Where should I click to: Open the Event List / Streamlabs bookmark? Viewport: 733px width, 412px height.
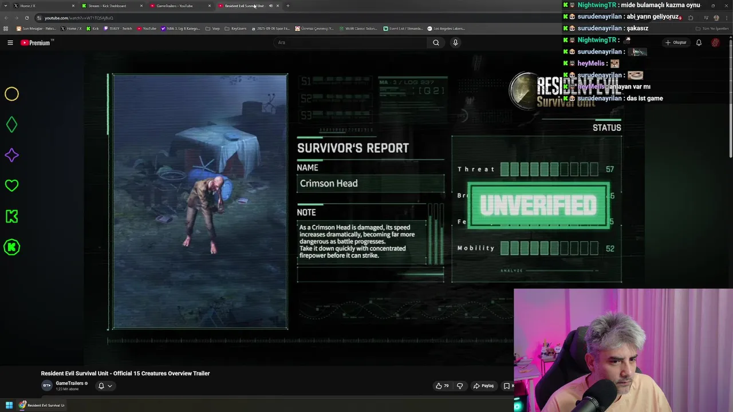click(x=403, y=29)
